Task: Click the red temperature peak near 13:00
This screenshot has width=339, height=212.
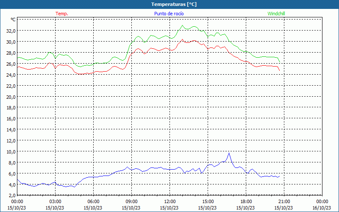Action: pyautogui.click(x=182, y=39)
